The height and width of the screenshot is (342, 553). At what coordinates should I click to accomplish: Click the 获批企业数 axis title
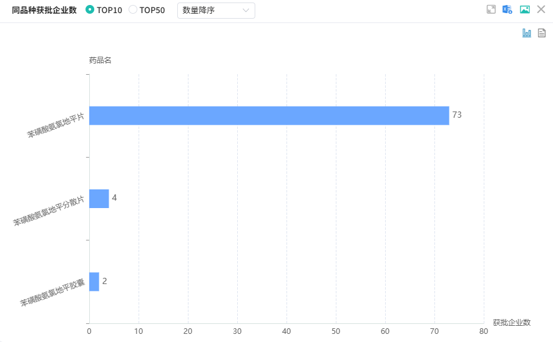click(x=511, y=322)
